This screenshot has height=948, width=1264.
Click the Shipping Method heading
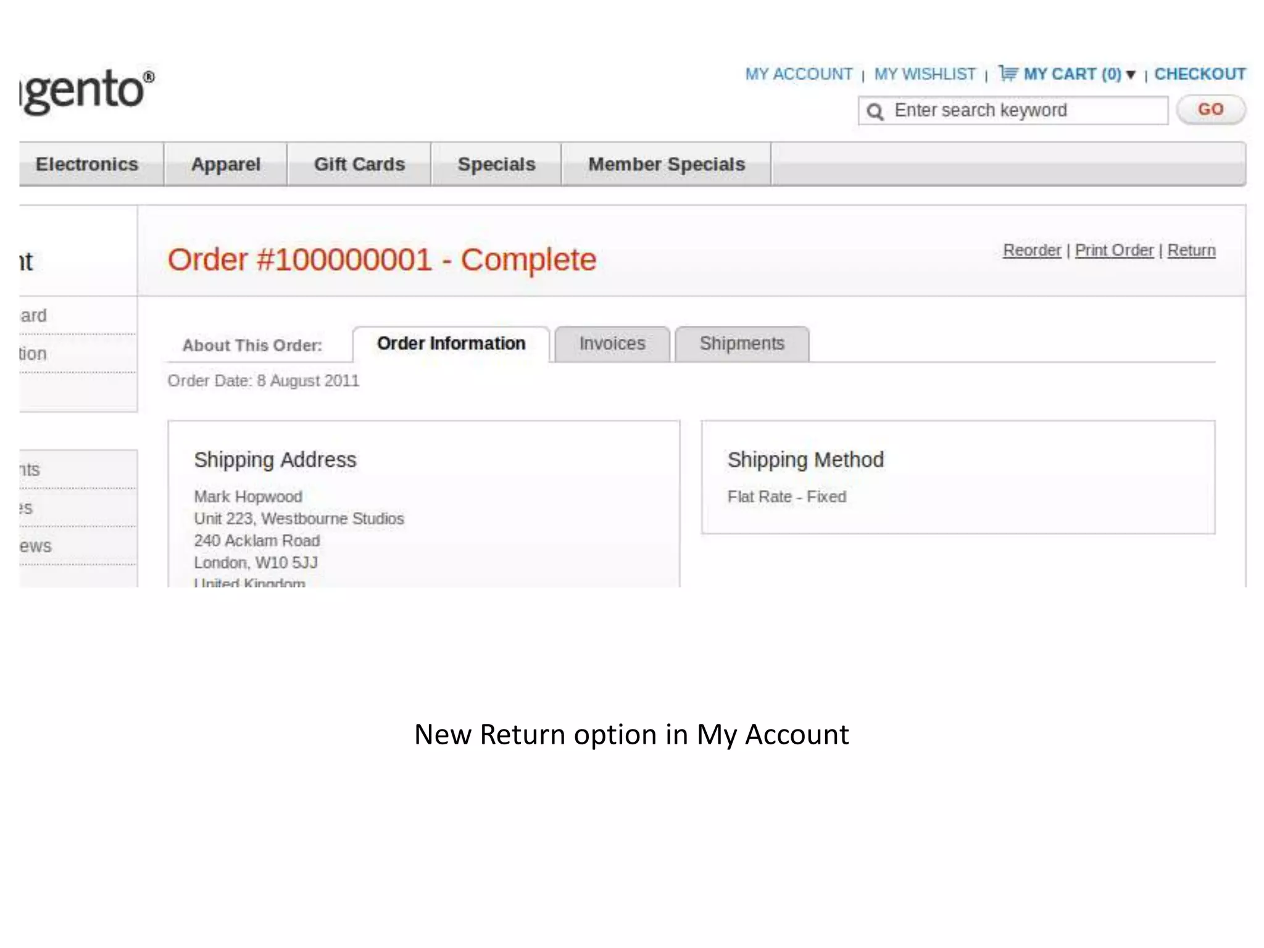pos(805,460)
